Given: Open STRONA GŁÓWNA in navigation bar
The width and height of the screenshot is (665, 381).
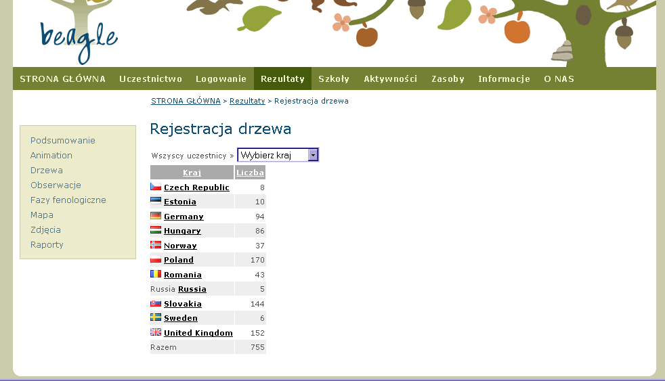Looking at the screenshot, I should [63, 79].
